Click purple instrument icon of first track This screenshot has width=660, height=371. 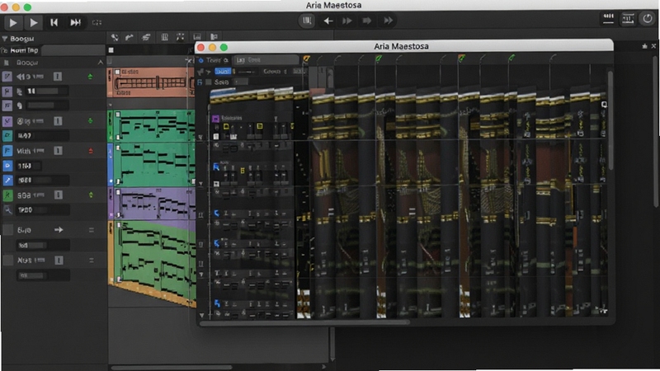point(7,76)
